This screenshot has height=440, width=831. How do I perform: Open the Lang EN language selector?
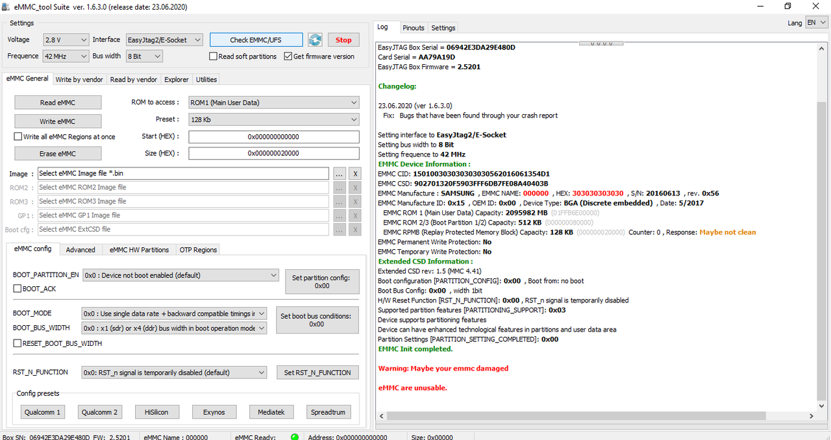tap(816, 23)
